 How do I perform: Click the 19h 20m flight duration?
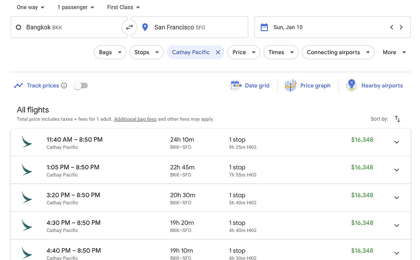click(x=182, y=223)
